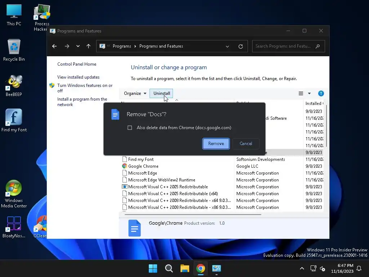Open the blue Help question mark icon
369x277 pixels.
(x=321, y=93)
